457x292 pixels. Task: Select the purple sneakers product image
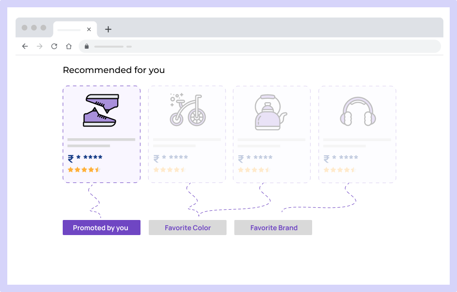101,110
